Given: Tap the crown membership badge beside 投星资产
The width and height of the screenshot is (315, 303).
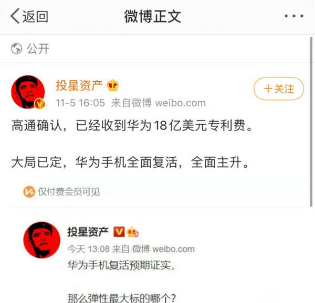Looking at the screenshot, I should point(113,85).
